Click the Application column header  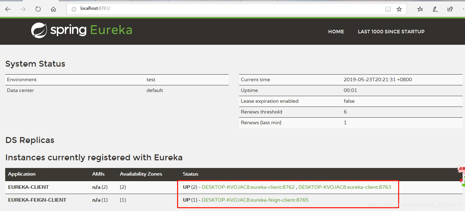point(22,174)
